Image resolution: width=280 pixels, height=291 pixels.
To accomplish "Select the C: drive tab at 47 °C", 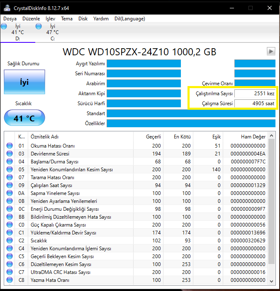I will 53,32.
